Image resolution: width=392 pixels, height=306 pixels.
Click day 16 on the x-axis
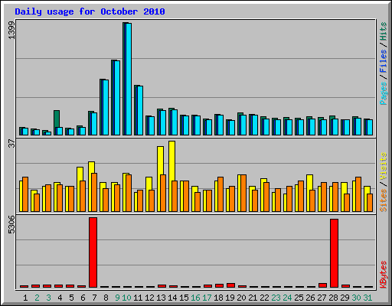pyautogui.click(x=195, y=298)
